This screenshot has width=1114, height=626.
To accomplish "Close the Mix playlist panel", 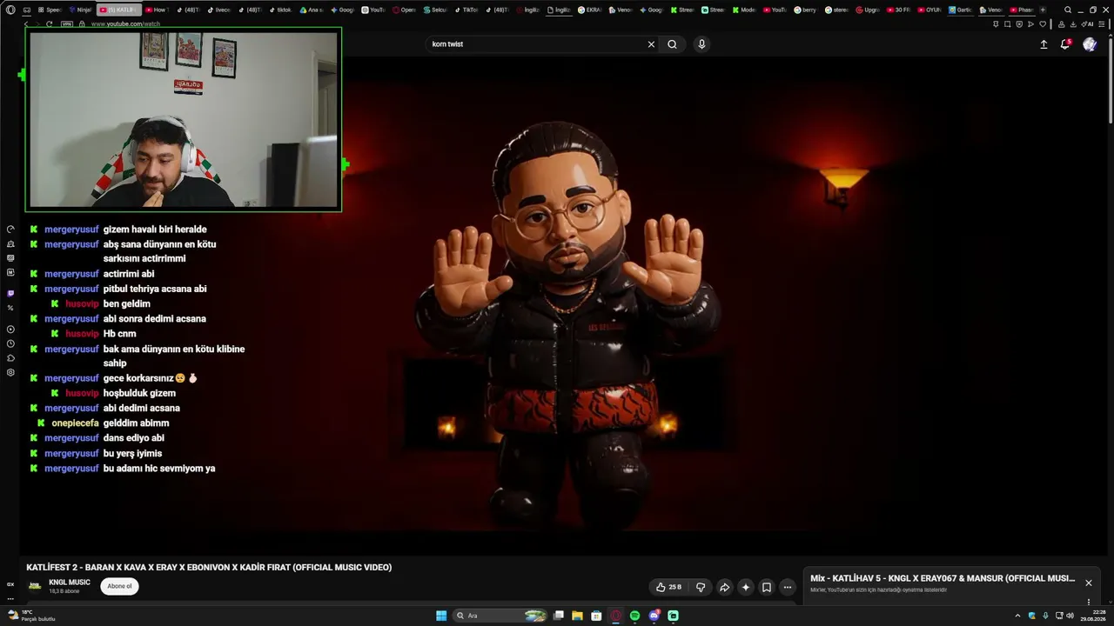I will (1088, 583).
